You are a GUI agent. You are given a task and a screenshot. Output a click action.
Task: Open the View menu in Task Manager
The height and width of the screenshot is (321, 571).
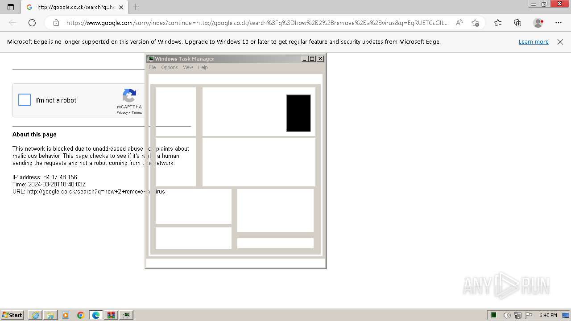pyautogui.click(x=188, y=67)
